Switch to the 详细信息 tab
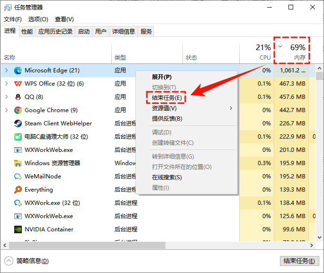The image size is (324, 273). tap(123, 32)
